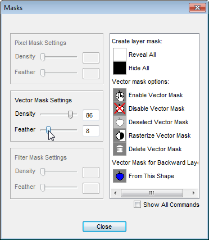
Task: Select the Reveal All white mask icon
Action: click(120, 55)
